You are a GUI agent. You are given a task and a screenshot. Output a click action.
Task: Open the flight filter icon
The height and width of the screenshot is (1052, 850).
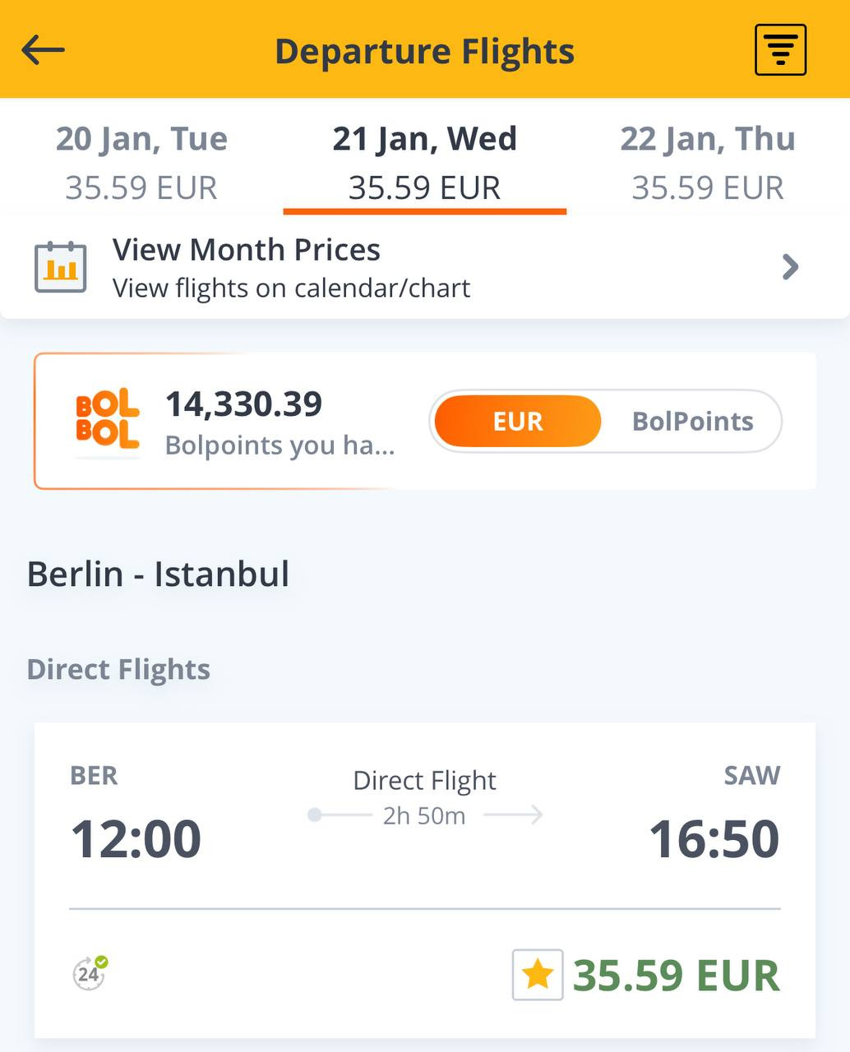click(780, 50)
